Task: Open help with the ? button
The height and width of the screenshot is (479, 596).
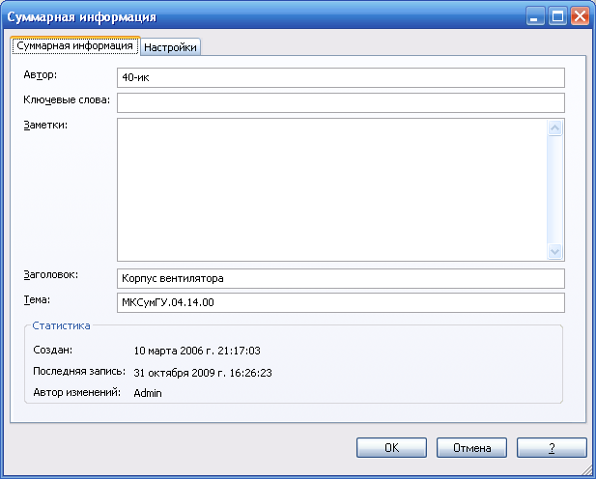Action: pos(552,448)
